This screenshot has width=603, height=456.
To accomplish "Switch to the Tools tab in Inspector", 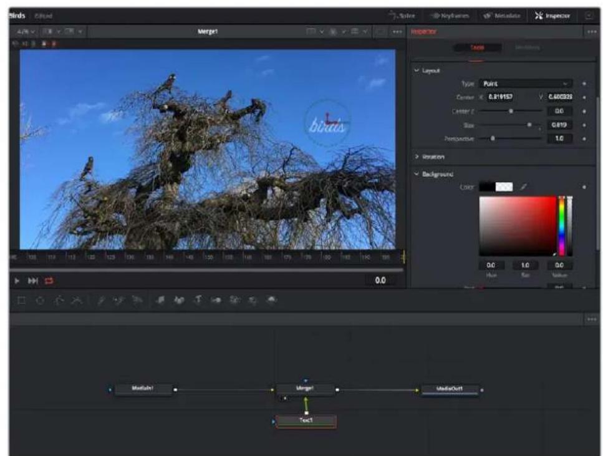I will click(x=477, y=47).
